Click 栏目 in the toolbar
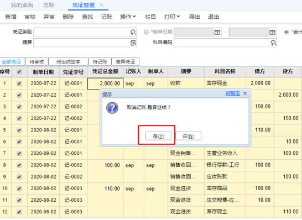The height and width of the screenshot is (220, 302). (x=150, y=17)
